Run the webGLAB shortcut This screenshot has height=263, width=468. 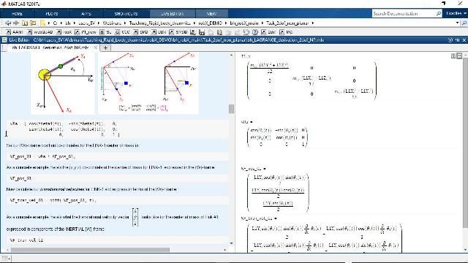point(40,32)
